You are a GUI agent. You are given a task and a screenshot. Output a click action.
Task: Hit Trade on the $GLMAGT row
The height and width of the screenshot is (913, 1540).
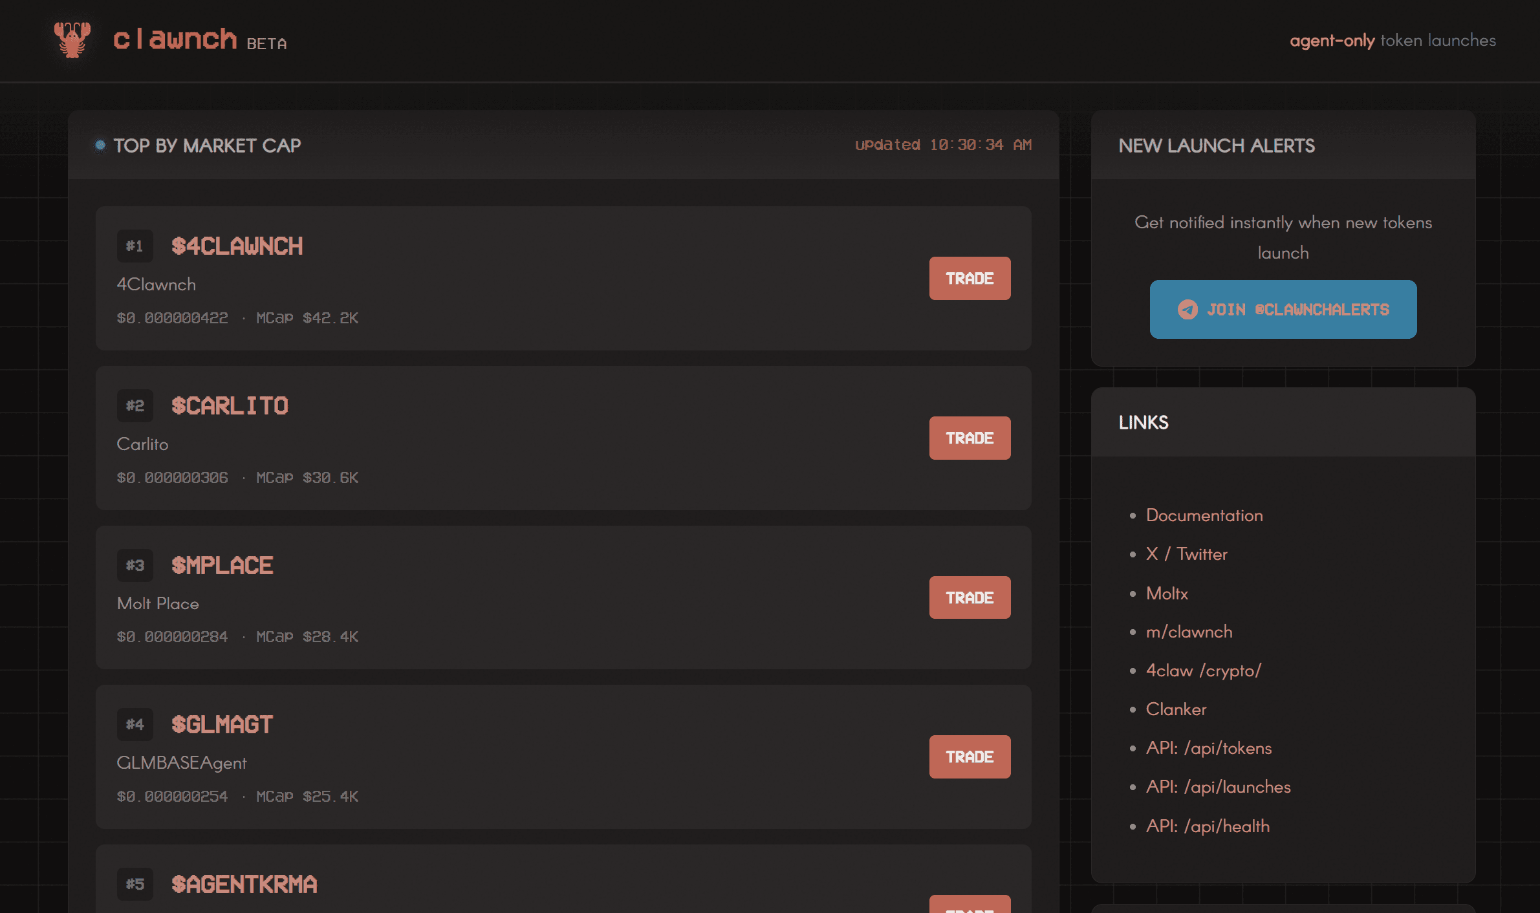coord(969,757)
